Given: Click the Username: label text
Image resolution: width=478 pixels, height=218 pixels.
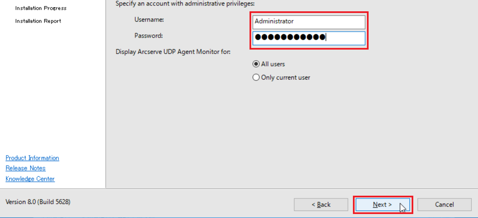Looking at the screenshot, I should click(149, 20).
